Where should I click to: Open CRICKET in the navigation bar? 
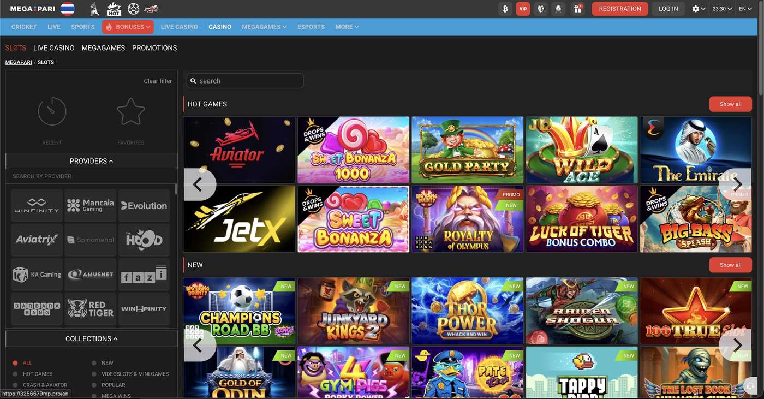pos(24,27)
